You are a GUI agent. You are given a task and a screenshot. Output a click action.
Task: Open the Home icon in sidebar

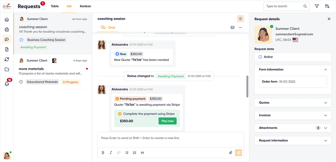point(7,19)
